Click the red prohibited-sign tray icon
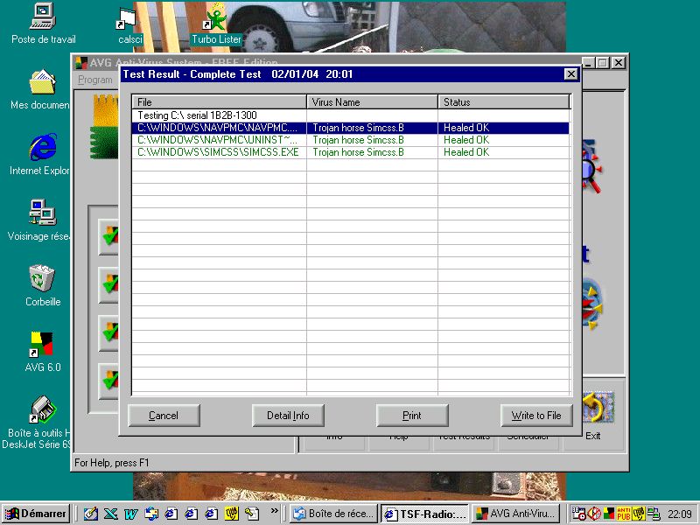Screen dimensions: 700x525 point(594,514)
